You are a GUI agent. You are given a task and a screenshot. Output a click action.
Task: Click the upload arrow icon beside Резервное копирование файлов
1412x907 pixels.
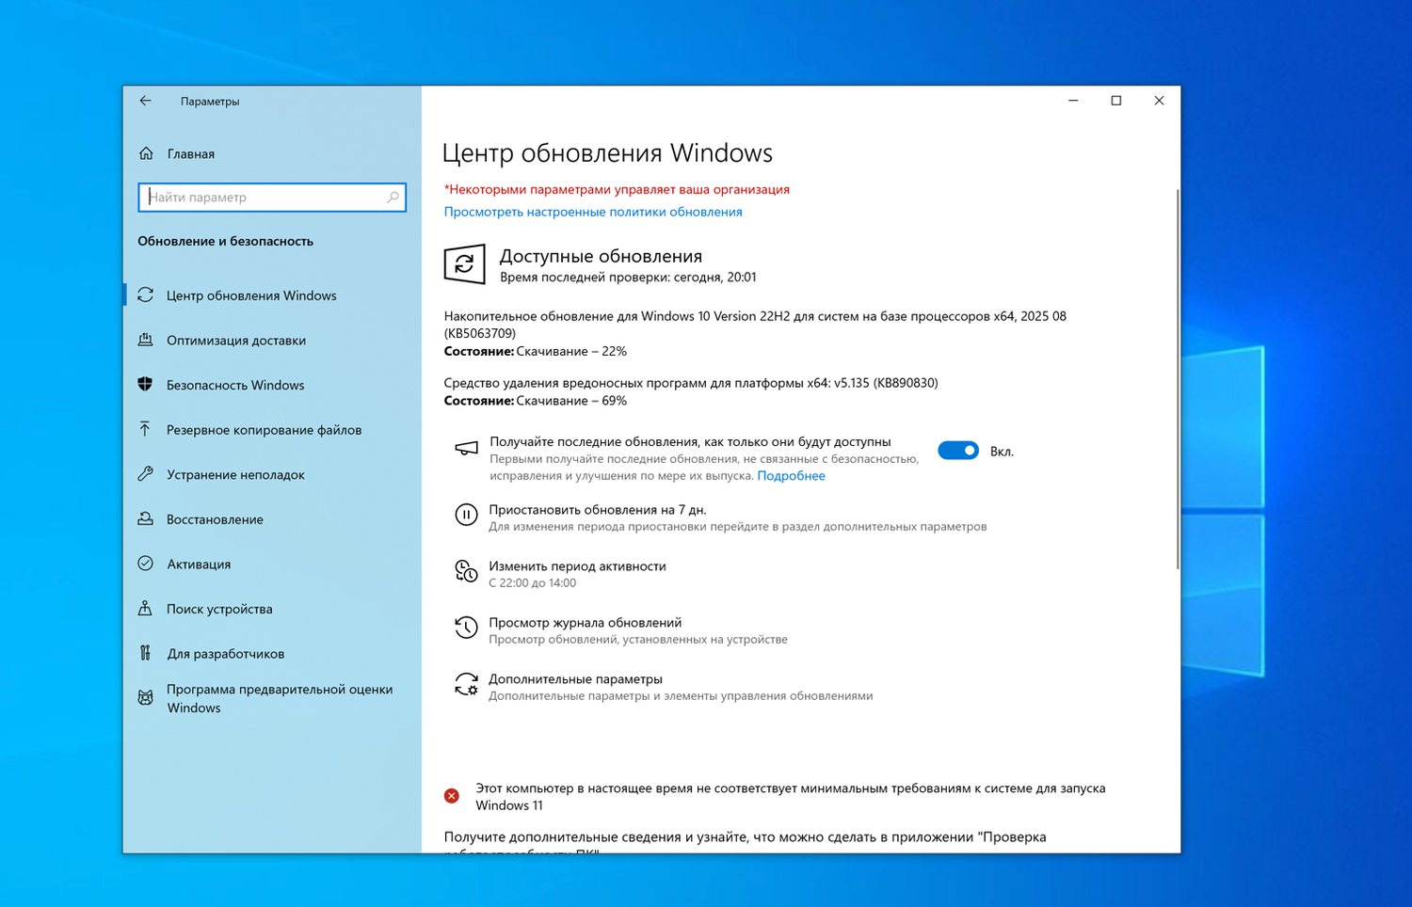(145, 429)
